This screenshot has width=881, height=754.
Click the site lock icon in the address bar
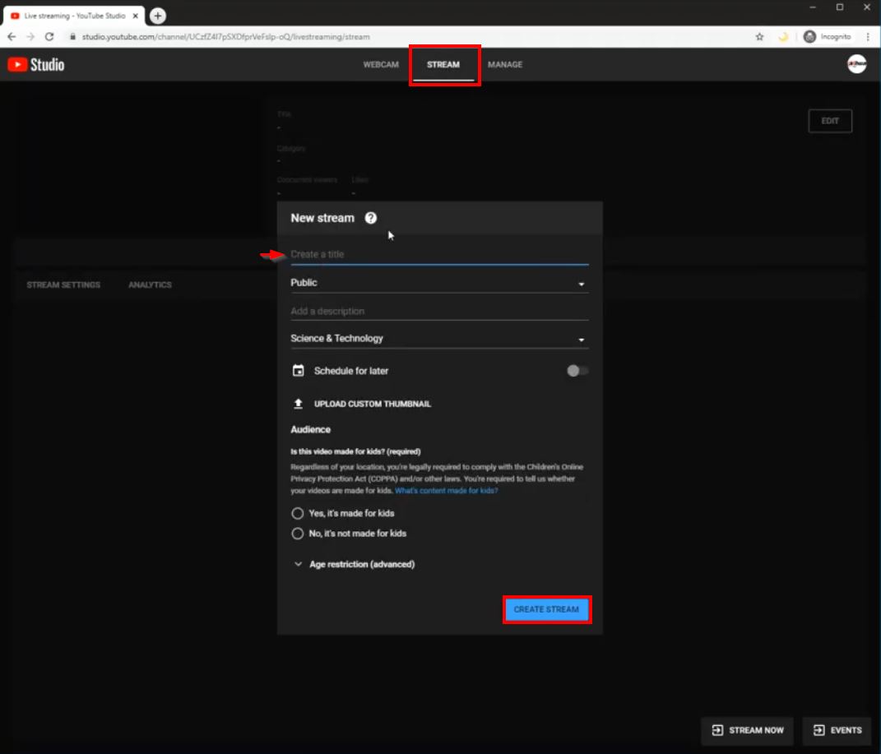72,36
